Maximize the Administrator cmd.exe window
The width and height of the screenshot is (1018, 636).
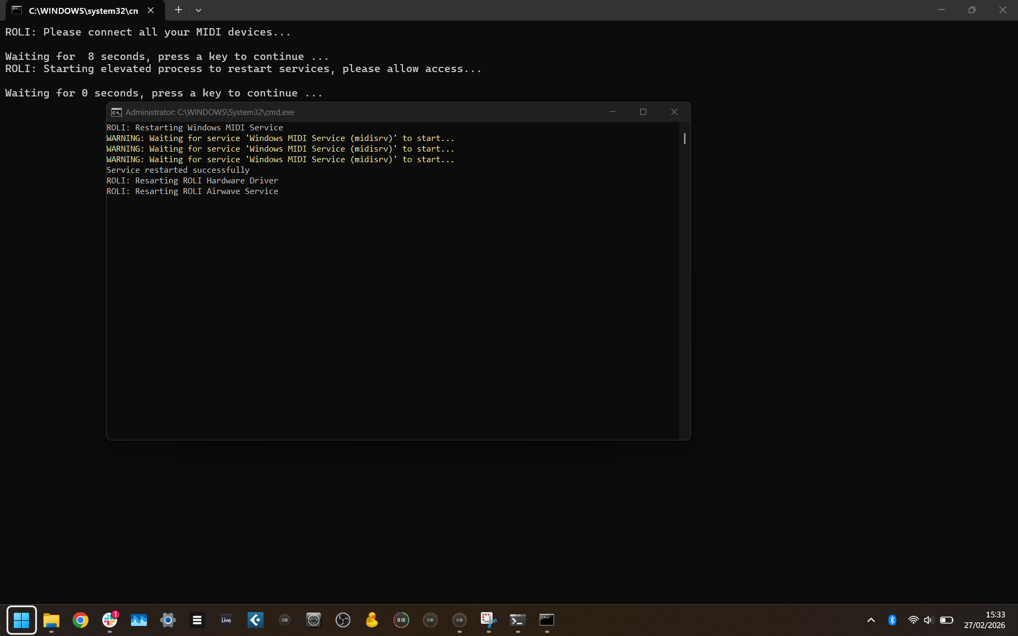(x=643, y=112)
